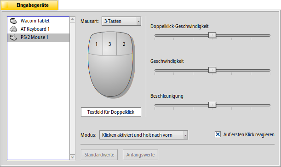
Task: Select 'Wacom Tablet' text in device list
Action: (x=35, y=21)
